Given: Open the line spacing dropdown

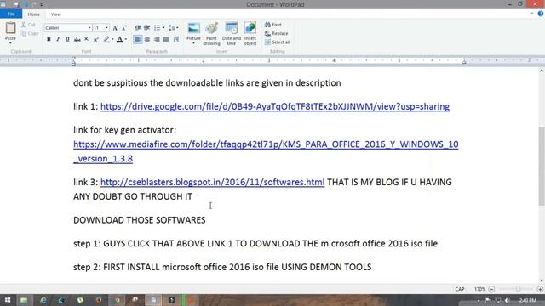Looking at the screenshot, I should pyautogui.click(x=173, y=28).
